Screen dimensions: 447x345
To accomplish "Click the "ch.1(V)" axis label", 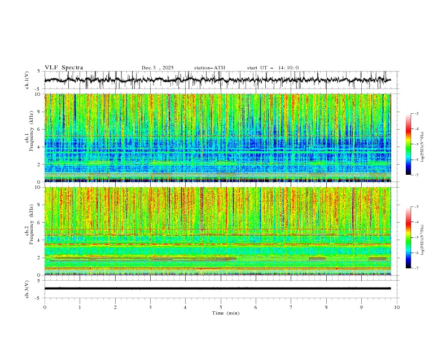I will 27,80.
